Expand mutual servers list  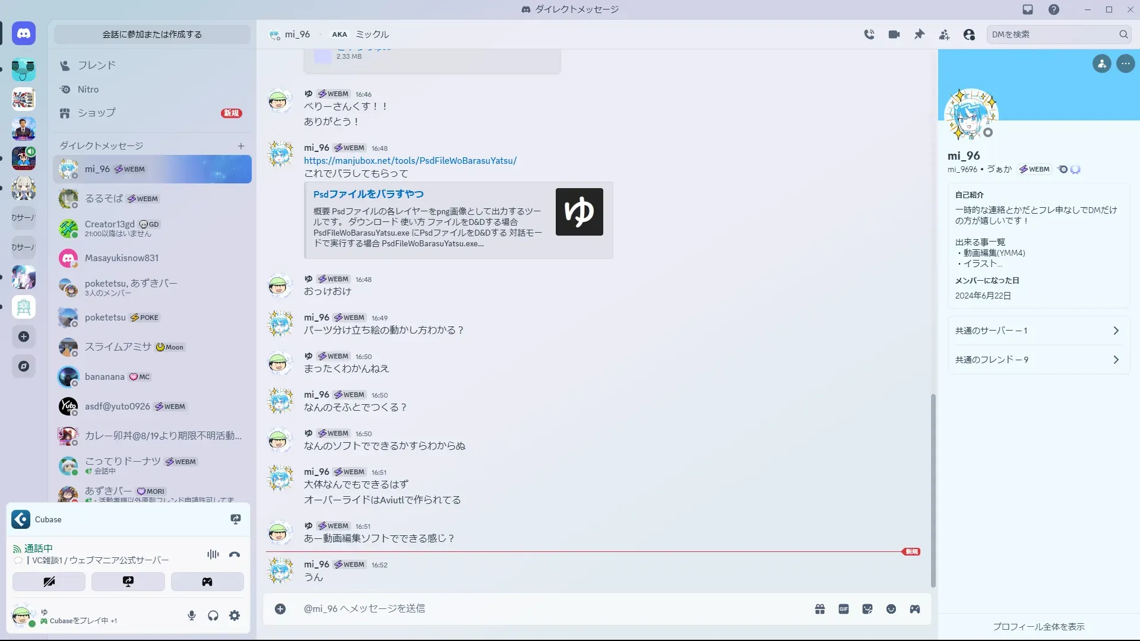click(1038, 331)
